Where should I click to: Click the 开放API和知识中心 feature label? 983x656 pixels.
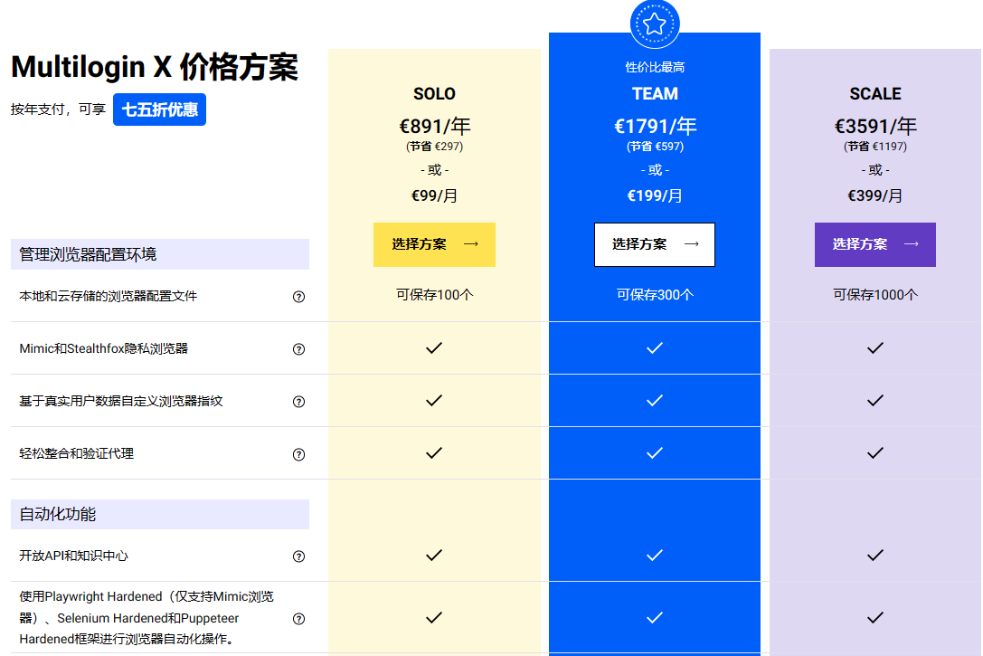click(73, 556)
